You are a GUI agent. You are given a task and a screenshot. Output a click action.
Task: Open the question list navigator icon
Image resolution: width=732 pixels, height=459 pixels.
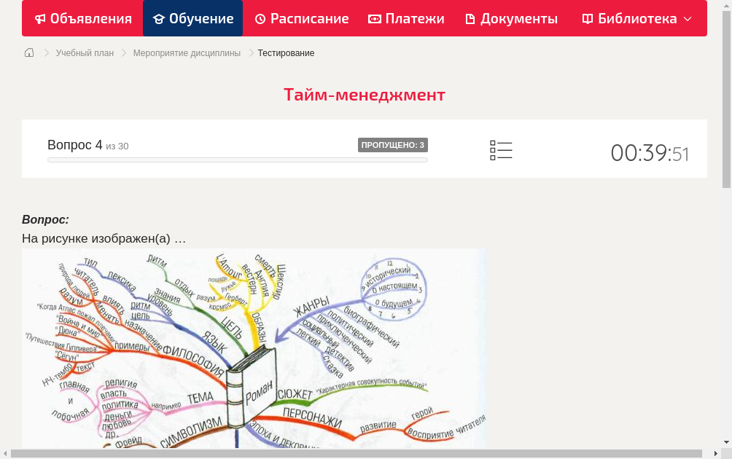coord(501,149)
